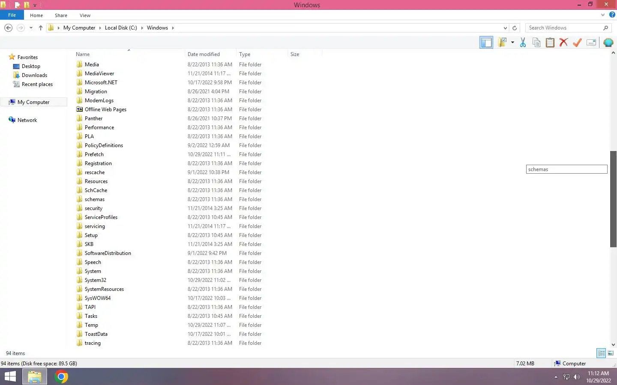617x385 pixels.
Task: Click the search magnifier icon
Action: (605, 28)
